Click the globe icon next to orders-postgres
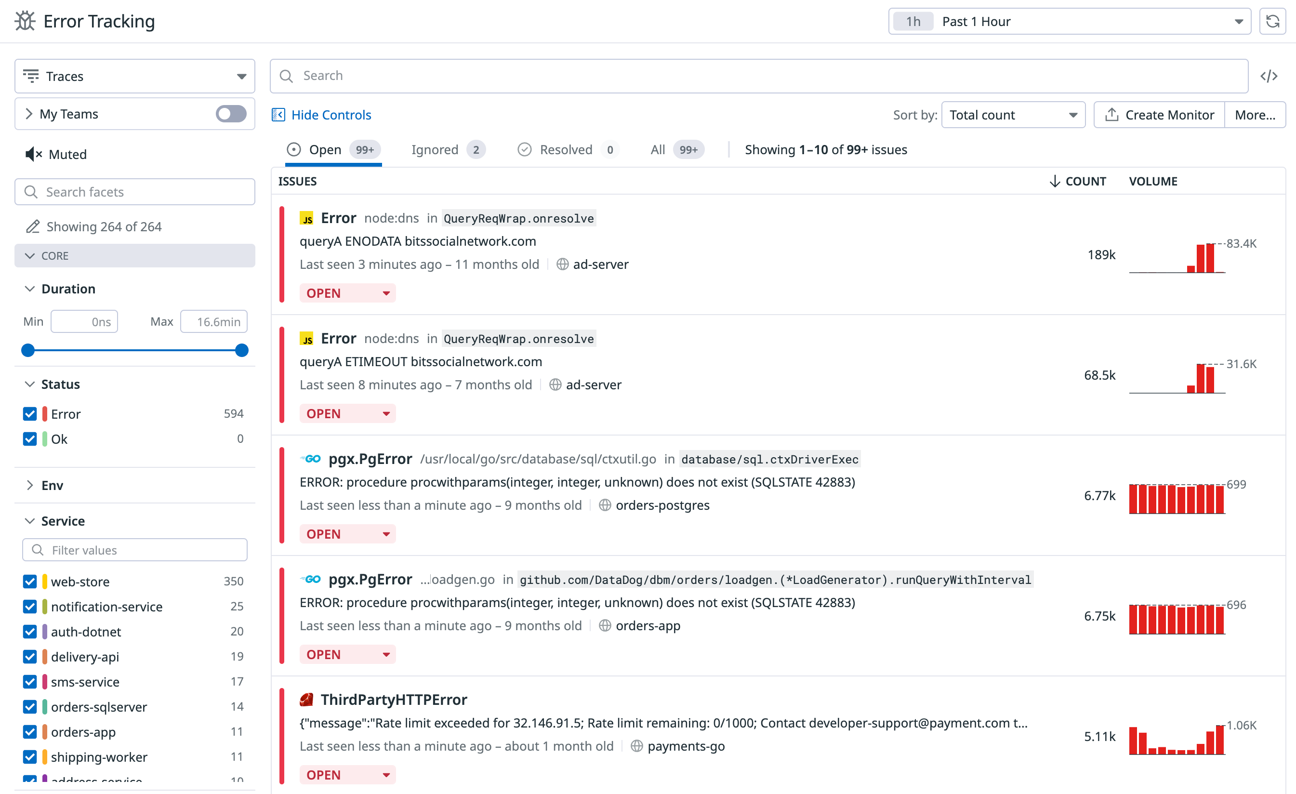This screenshot has width=1296, height=794. click(605, 505)
